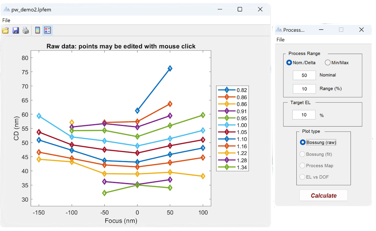Click the blue data point at focus 0, CD 61
This screenshot has height=231, width=376.
click(137, 111)
